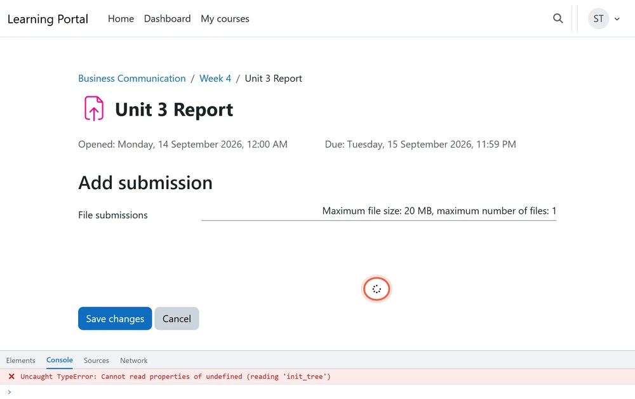Click the Unit 3 Report page heading
The width and height of the screenshot is (635, 399).
coord(174,110)
